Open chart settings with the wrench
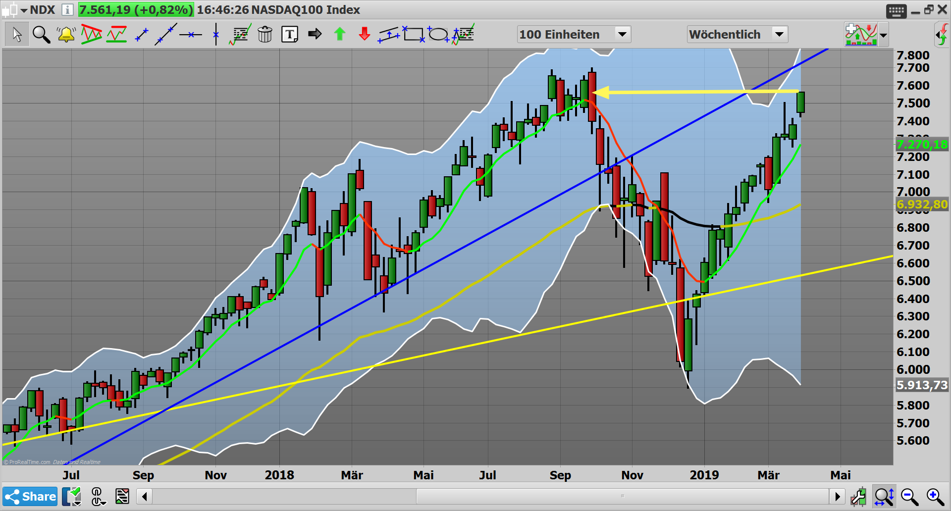The image size is (951, 511). click(858, 496)
